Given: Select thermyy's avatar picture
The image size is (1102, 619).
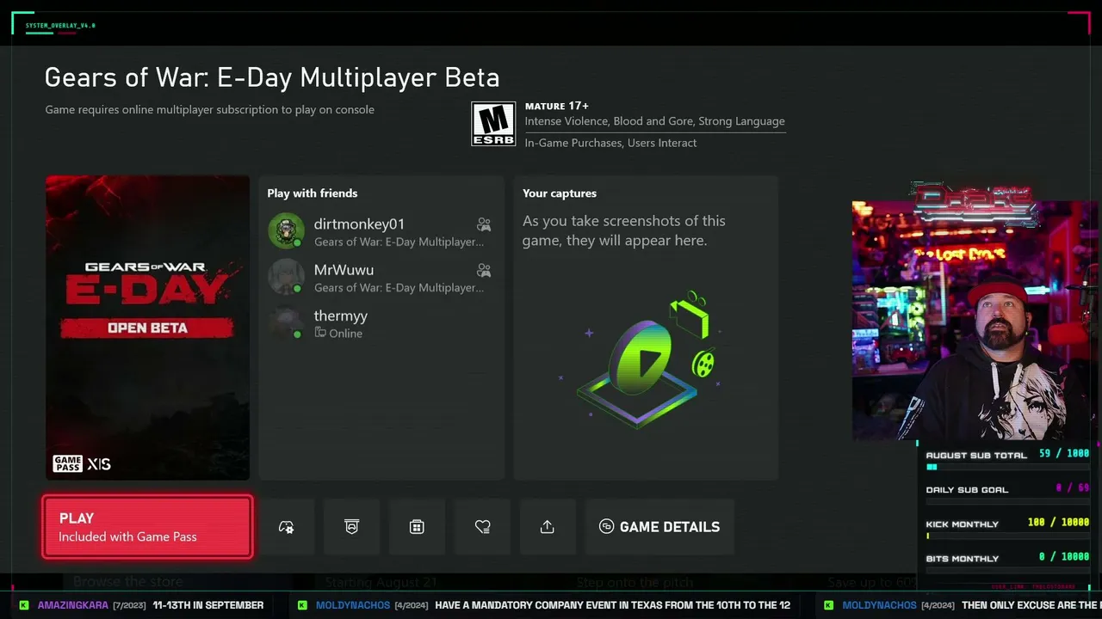Looking at the screenshot, I should tap(286, 323).
